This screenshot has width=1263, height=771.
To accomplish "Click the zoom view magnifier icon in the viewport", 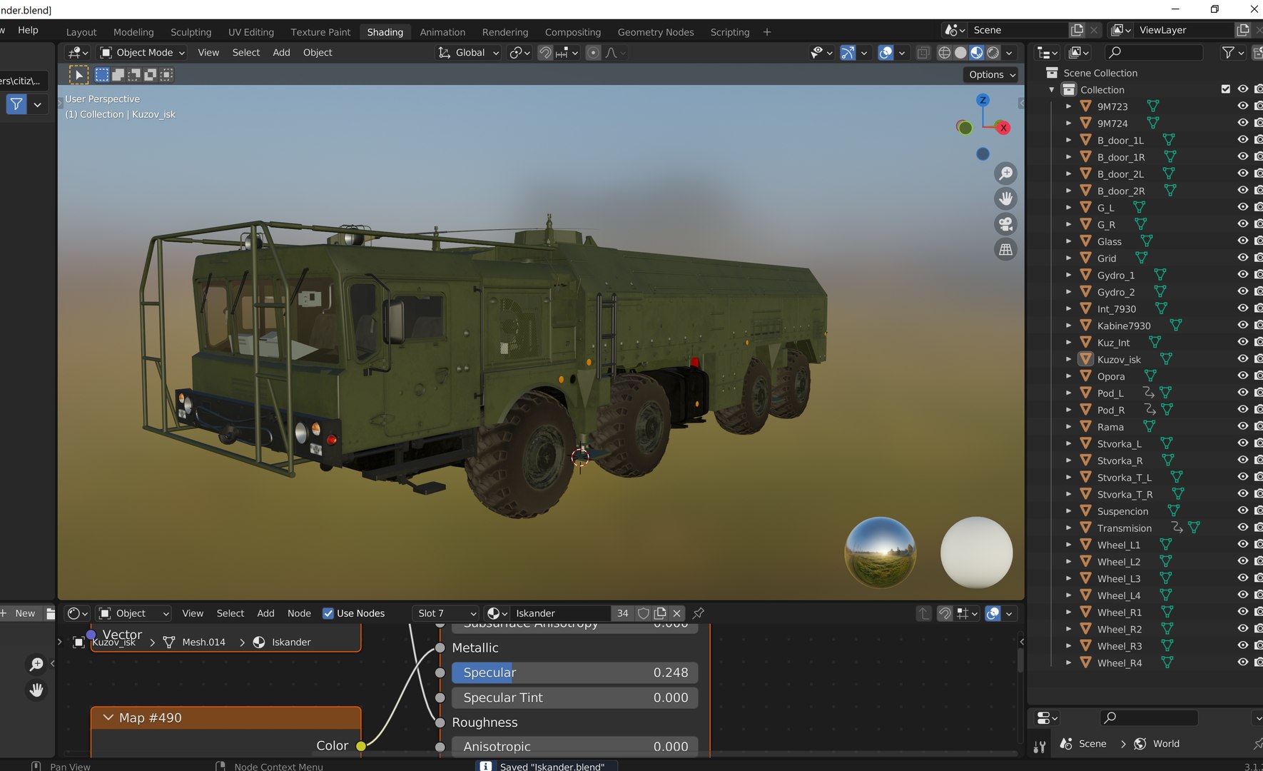I will [x=1005, y=173].
